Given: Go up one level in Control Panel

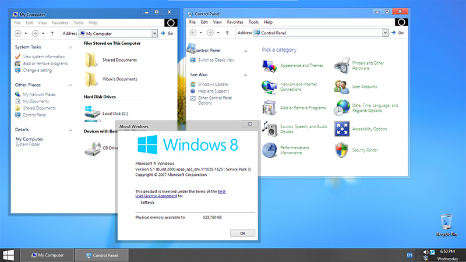Looking at the screenshot, I should pyautogui.click(x=227, y=33).
